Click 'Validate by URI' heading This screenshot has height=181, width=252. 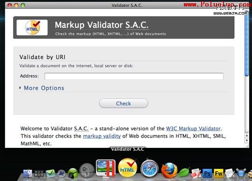42,57
